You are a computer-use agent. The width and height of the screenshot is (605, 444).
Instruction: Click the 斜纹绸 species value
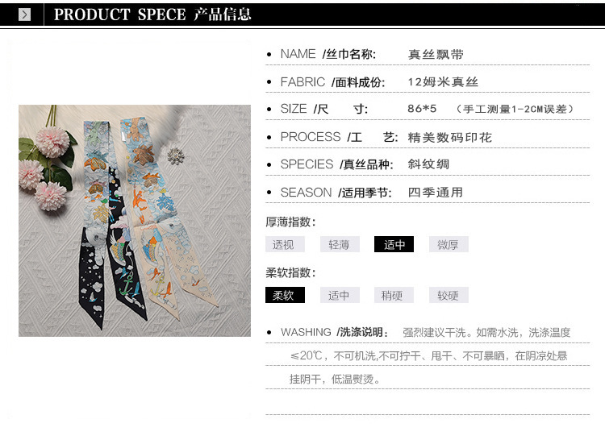(428, 164)
